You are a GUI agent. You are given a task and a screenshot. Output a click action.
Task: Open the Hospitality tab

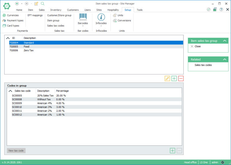click(x=113, y=10)
